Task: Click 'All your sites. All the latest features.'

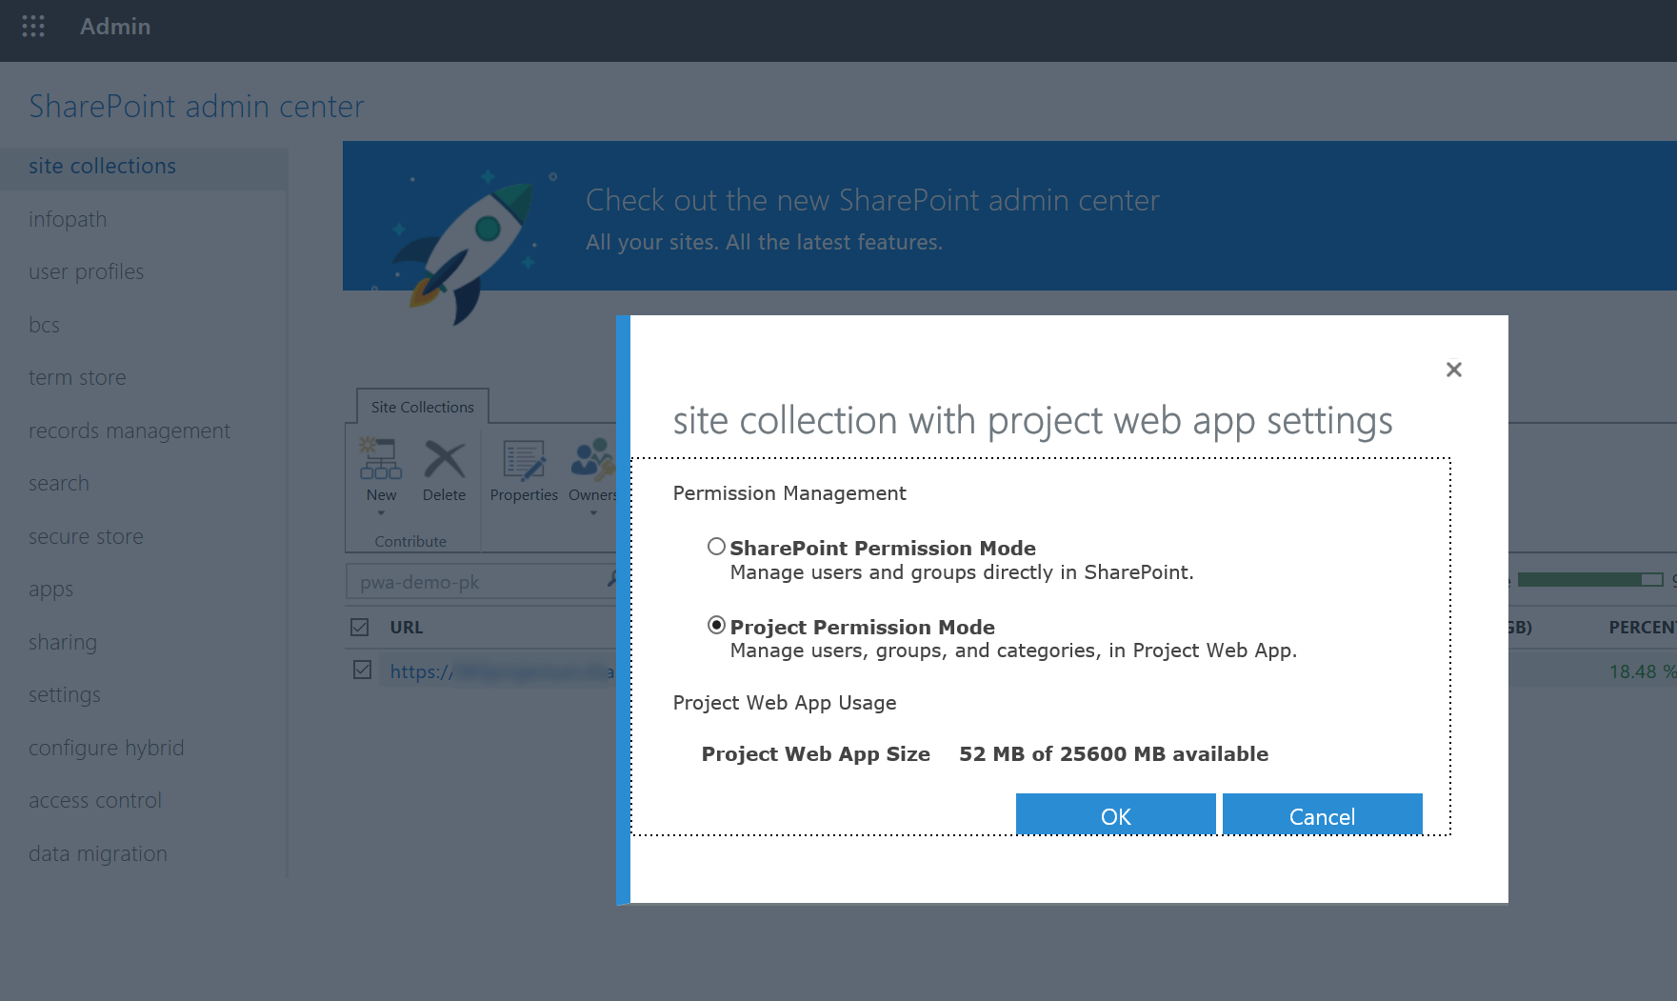Action: click(x=764, y=242)
